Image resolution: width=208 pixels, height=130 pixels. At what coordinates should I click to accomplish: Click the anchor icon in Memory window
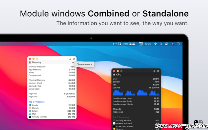(70, 59)
